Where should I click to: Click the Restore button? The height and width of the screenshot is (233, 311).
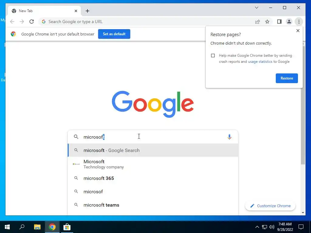coord(287,78)
